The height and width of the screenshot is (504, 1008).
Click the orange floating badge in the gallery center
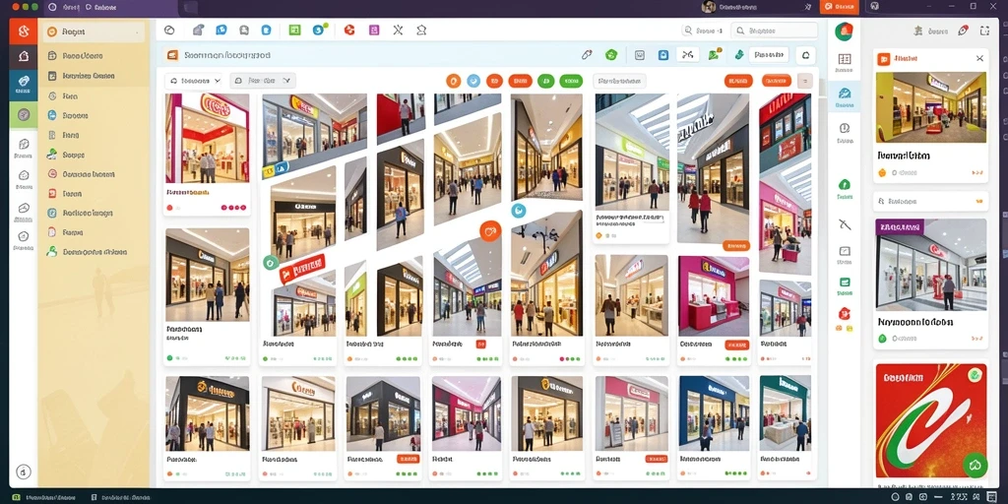490,230
